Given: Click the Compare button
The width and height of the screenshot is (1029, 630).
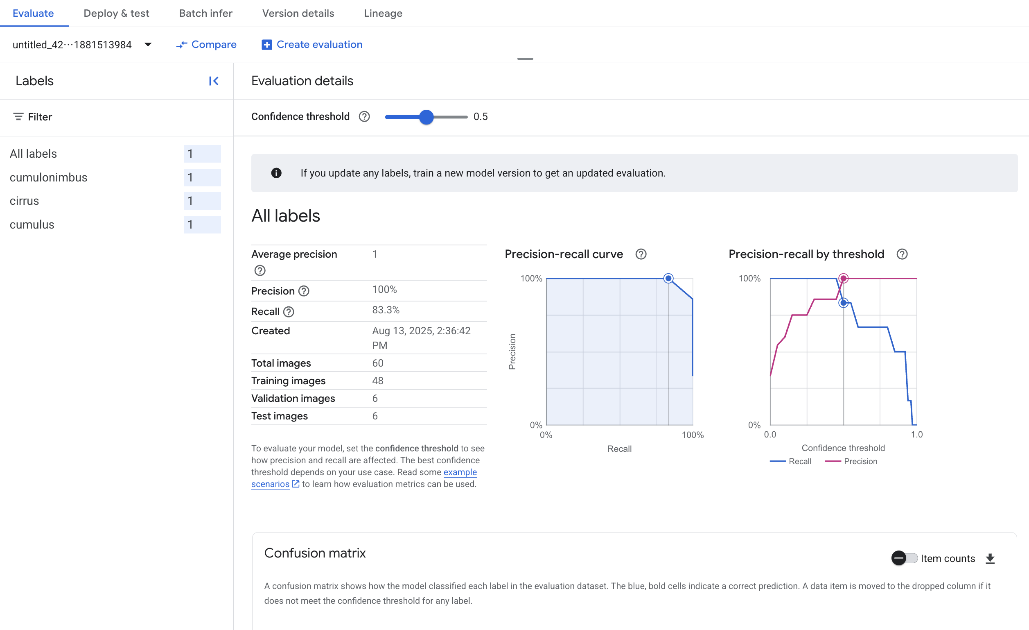Looking at the screenshot, I should 206,45.
